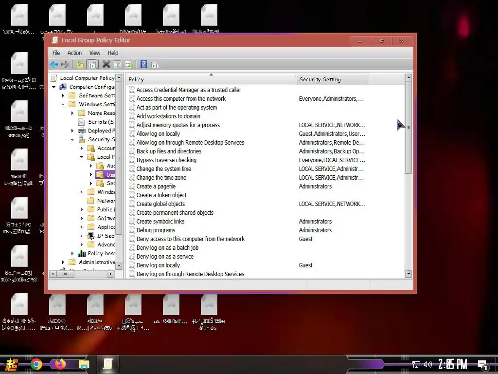
Task: Open the Action menu
Action: point(74,53)
